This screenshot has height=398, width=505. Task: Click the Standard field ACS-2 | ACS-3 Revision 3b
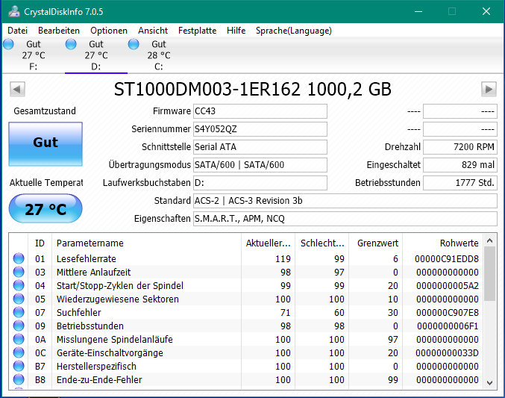(x=345, y=201)
